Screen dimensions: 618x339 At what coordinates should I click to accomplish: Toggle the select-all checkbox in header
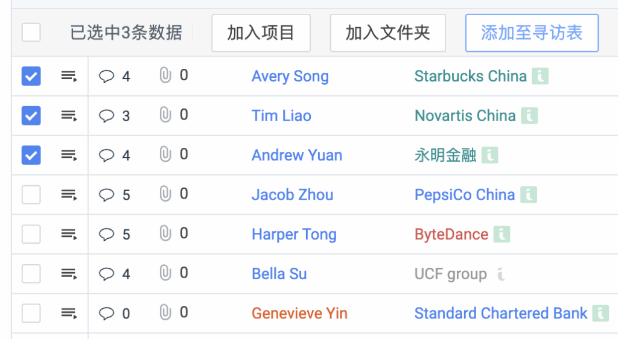[x=31, y=33]
